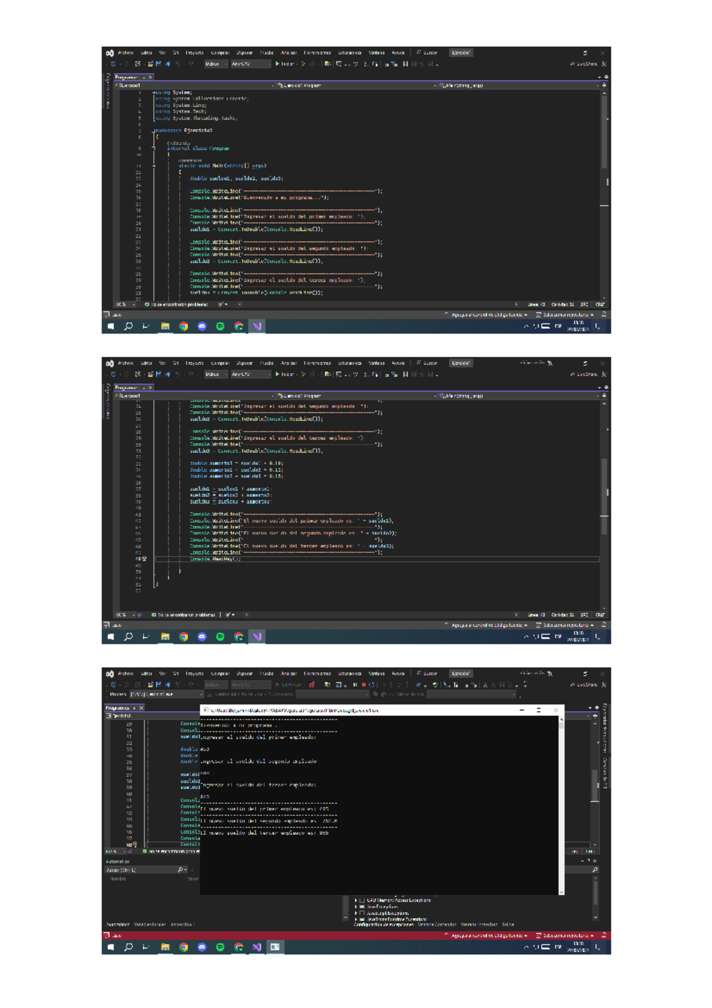Expand the JavaScript Runtime Exceptions tree node
The image size is (712, 1008).
[355, 920]
